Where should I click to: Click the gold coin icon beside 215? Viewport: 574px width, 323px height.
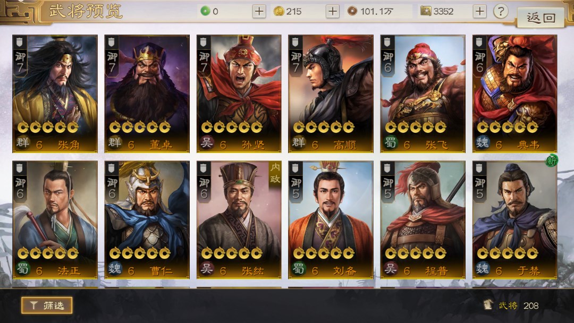click(279, 11)
